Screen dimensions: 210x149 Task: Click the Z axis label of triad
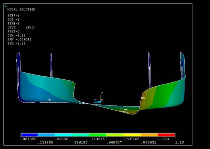95,100
